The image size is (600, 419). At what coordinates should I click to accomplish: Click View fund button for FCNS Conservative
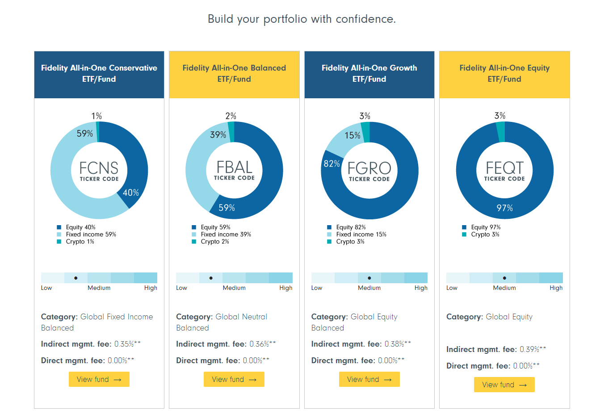(x=99, y=379)
